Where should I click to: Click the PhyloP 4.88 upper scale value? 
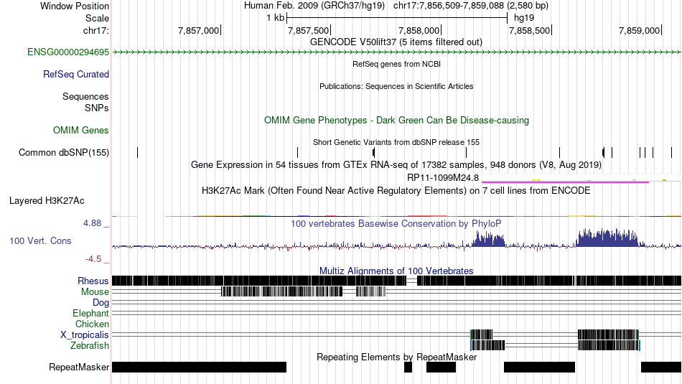pyautogui.click(x=92, y=223)
